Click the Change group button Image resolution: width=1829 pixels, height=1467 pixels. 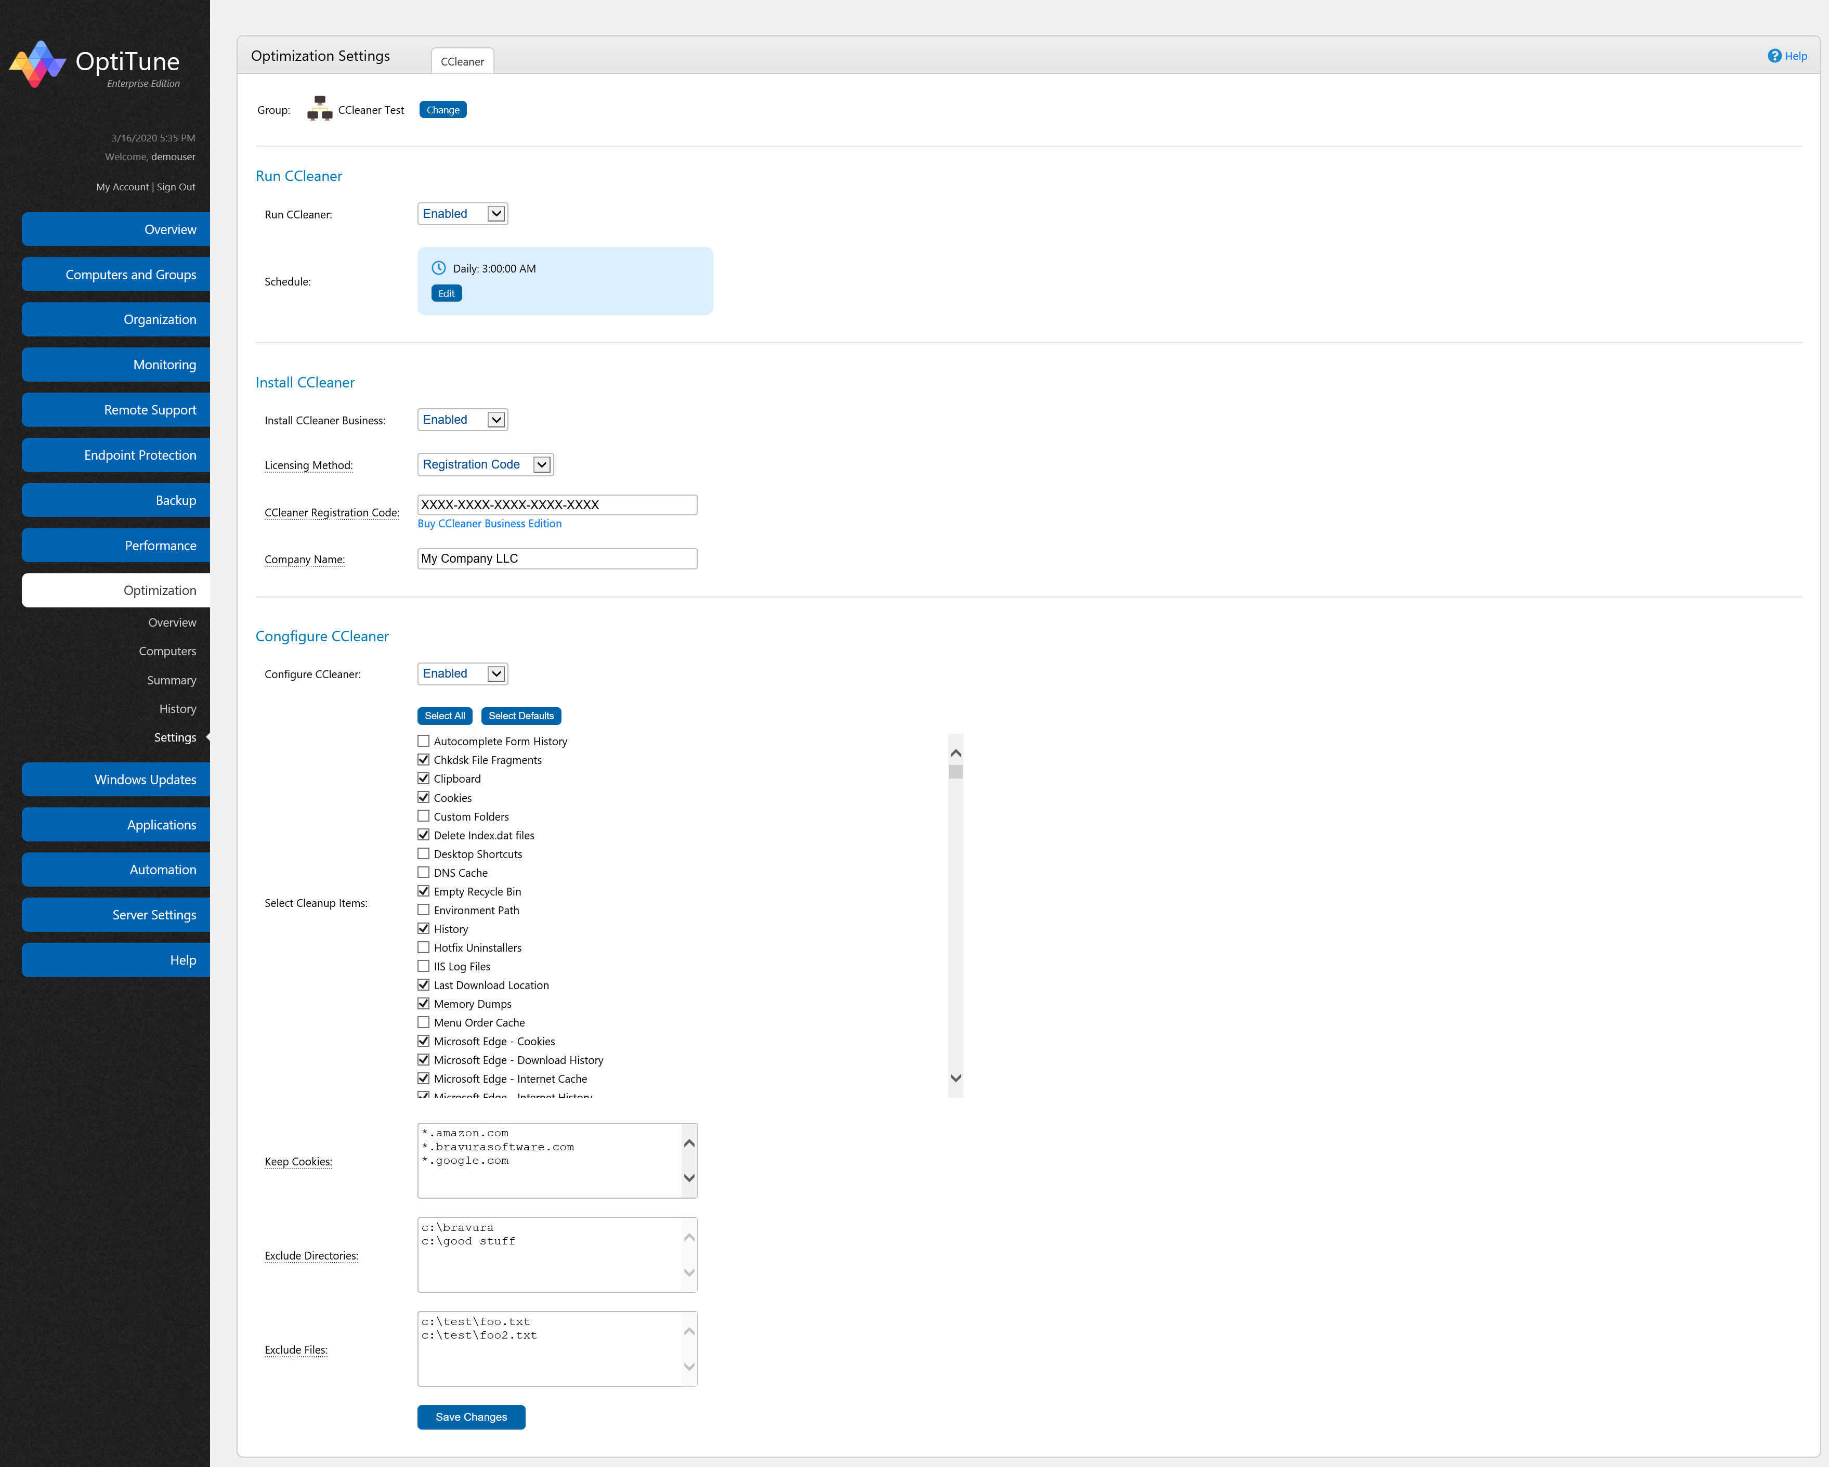(x=443, y=109)
